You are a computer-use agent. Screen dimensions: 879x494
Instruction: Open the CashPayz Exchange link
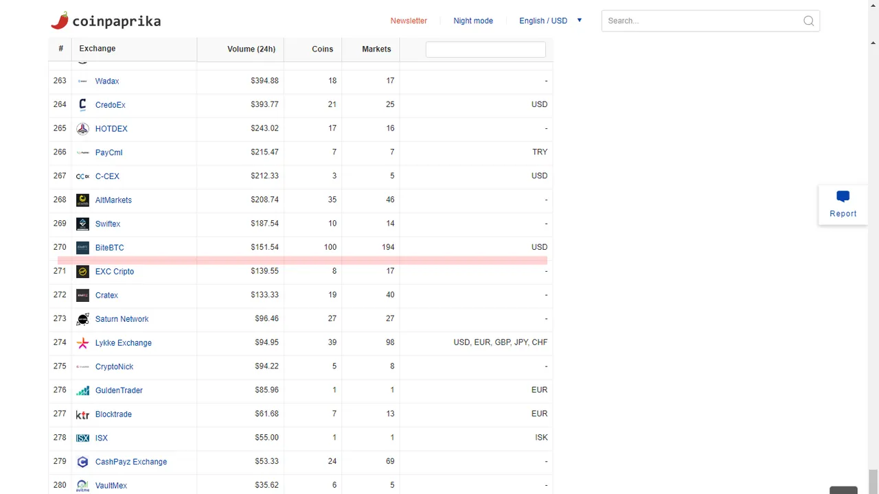click(x=131, y=462)
